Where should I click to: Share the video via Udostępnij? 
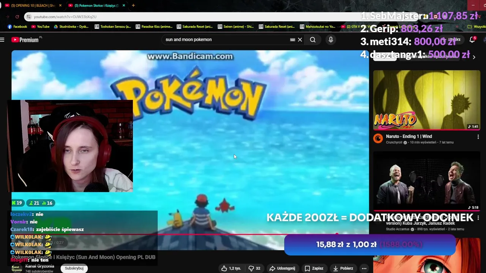(x=282, y=268)
